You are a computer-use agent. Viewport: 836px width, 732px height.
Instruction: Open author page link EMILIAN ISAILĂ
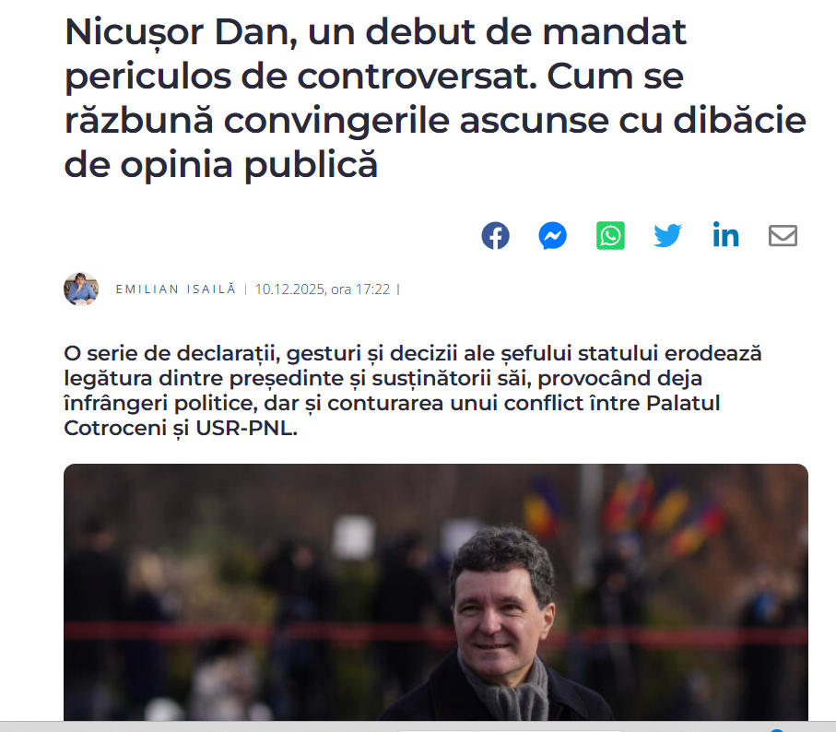click(x=176, y=289)
